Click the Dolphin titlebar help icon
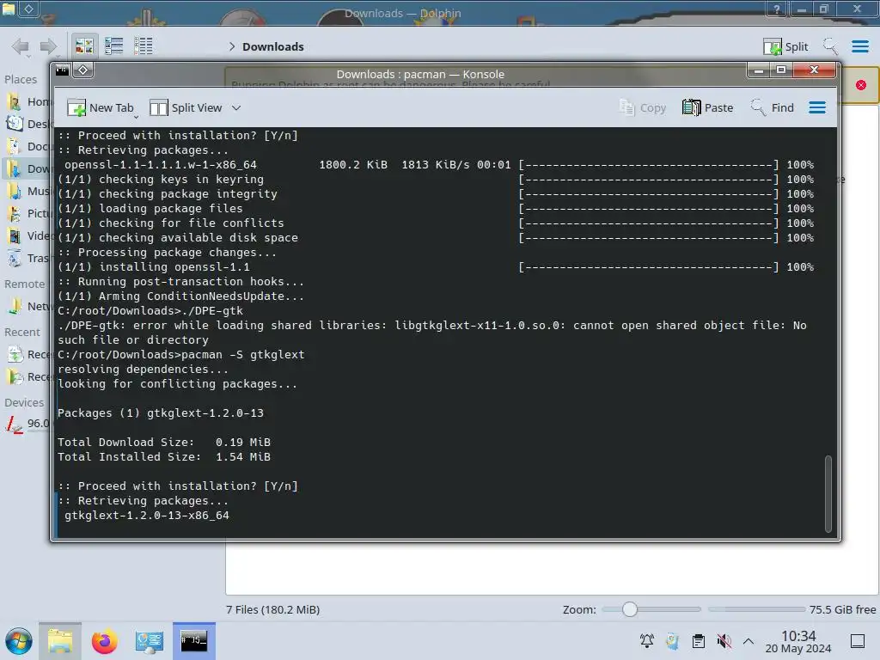This screenshot has width=880, height=660. point(776,9)
